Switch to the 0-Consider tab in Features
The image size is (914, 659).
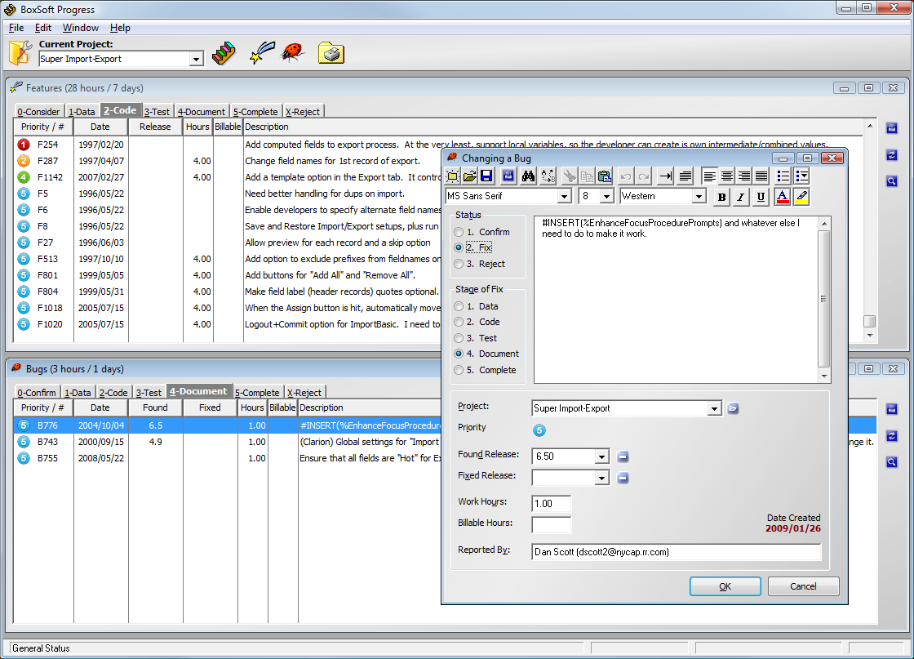point(38,111)
